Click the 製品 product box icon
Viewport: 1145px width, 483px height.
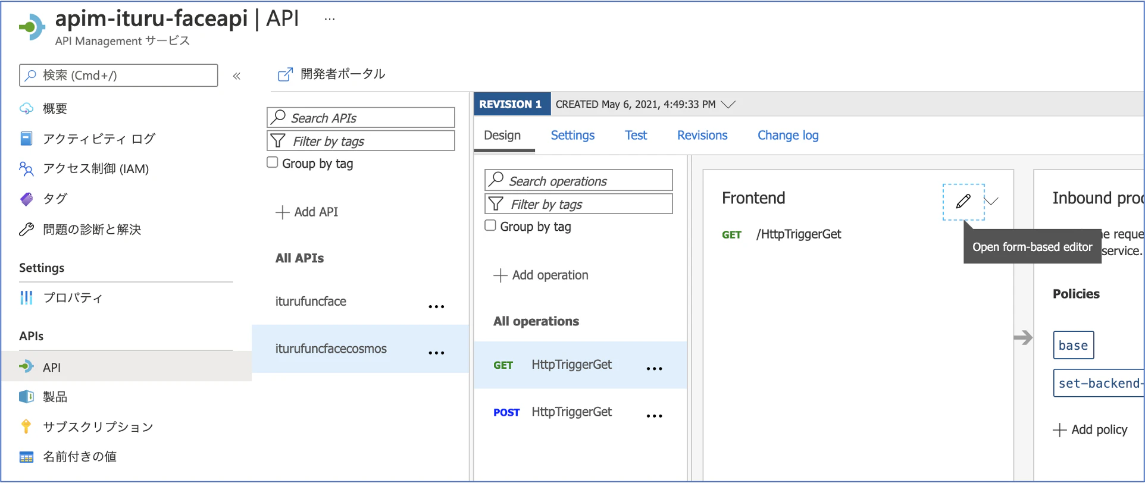[27, 397]
